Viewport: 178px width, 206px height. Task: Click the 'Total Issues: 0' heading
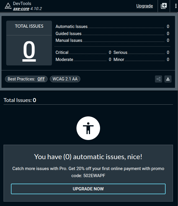coord(20,100)
